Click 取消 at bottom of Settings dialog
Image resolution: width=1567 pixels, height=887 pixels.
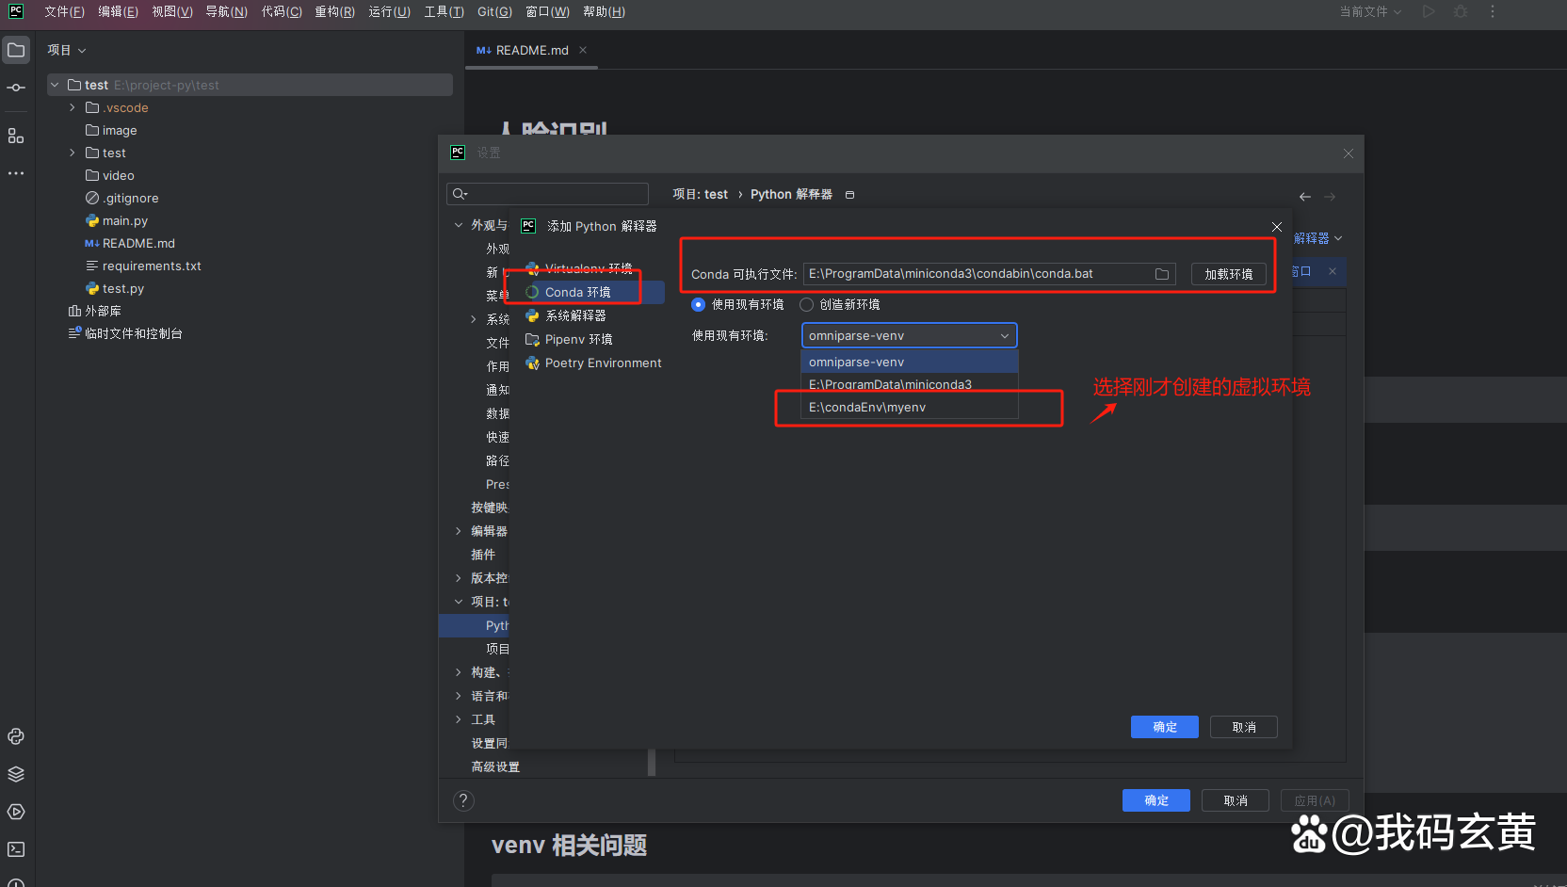[x=1236, y=800]
